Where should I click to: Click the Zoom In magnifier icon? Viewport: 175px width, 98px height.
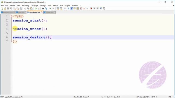[x=50, y=8]
